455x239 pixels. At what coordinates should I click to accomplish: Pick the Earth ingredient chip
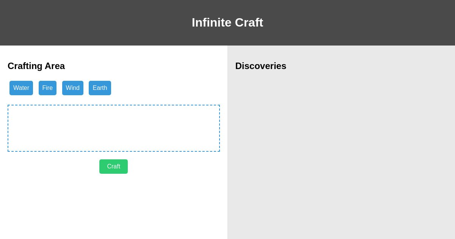point(100,88)
